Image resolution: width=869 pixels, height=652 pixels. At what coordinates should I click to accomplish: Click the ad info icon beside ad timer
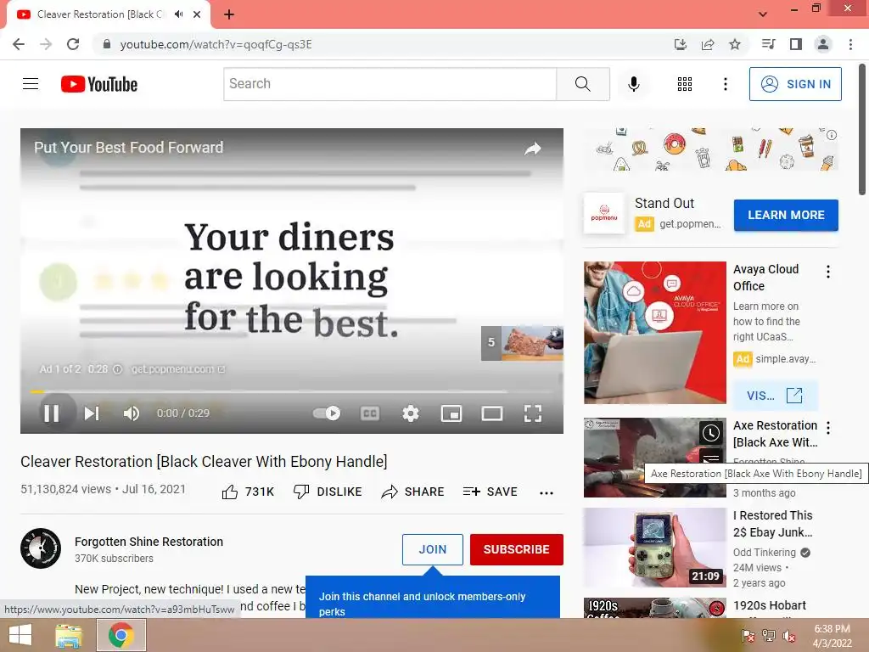(117, 369)
